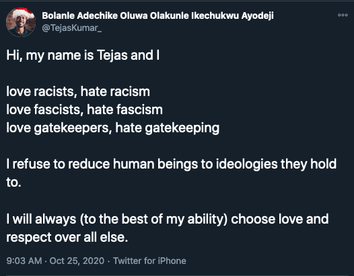This screenshot has width=354, height=276.
Task: Open the Bolanle Adechike Oluwa display name profile
Action: (157, 15)
